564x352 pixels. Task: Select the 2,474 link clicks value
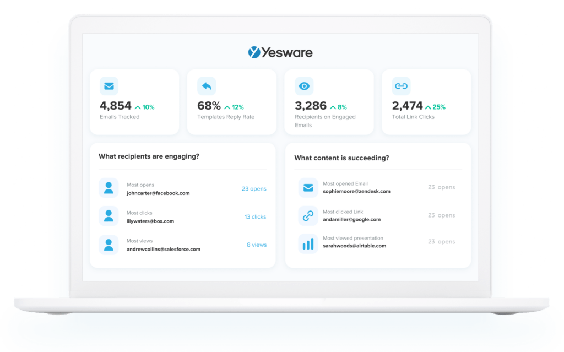coord(407,106)
